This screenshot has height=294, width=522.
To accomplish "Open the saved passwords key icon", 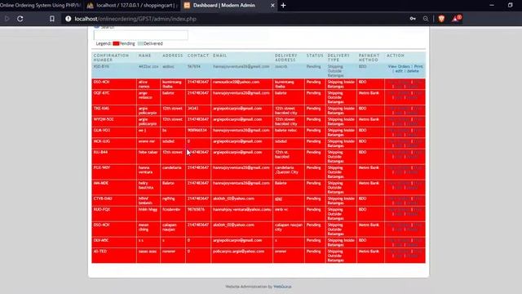I will pos(413,19).
